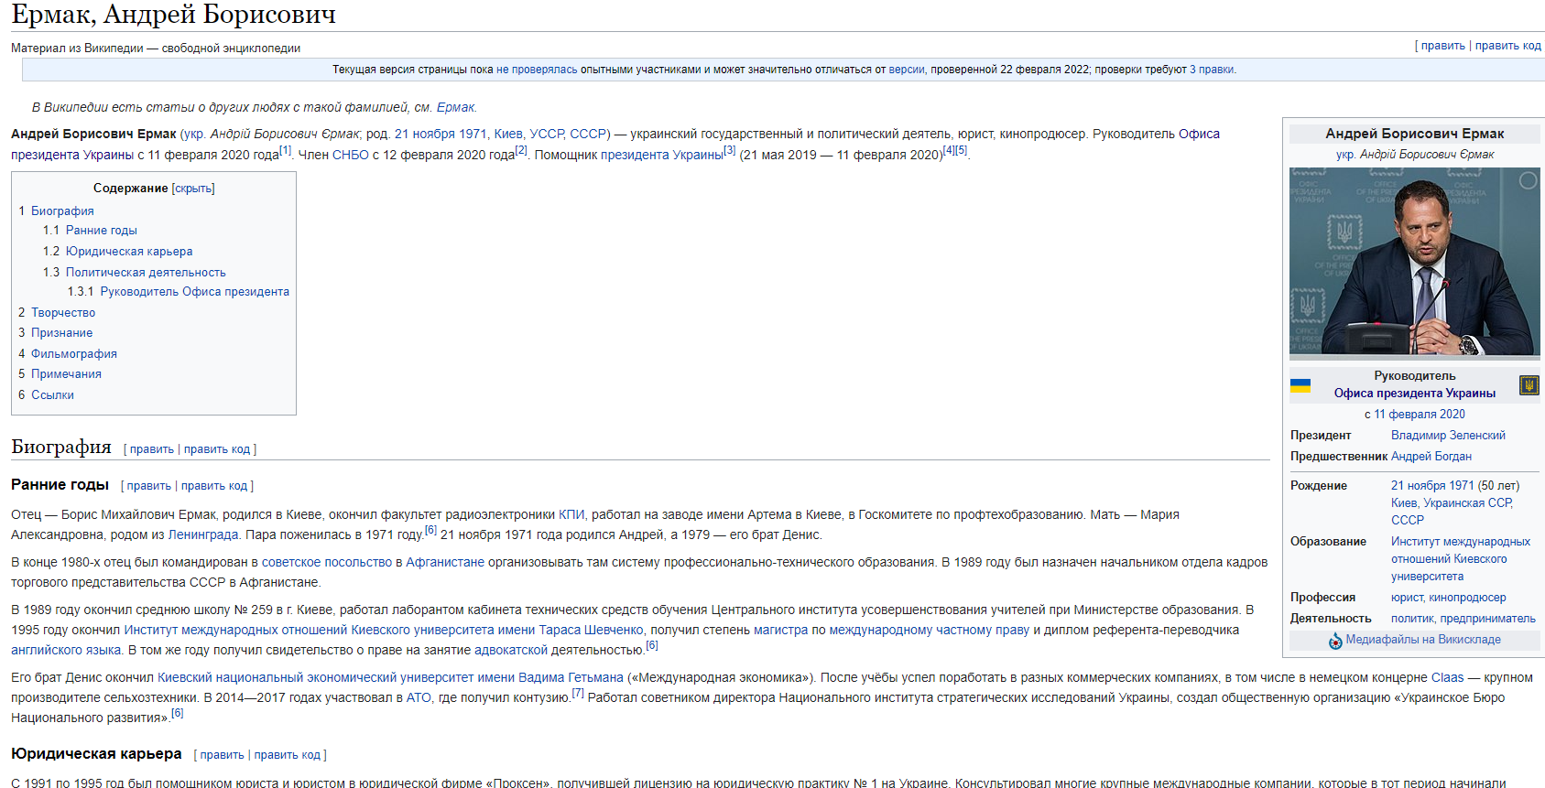
Task: Click the Wikimedia Commons logo icon
Action: (1336, 641)
